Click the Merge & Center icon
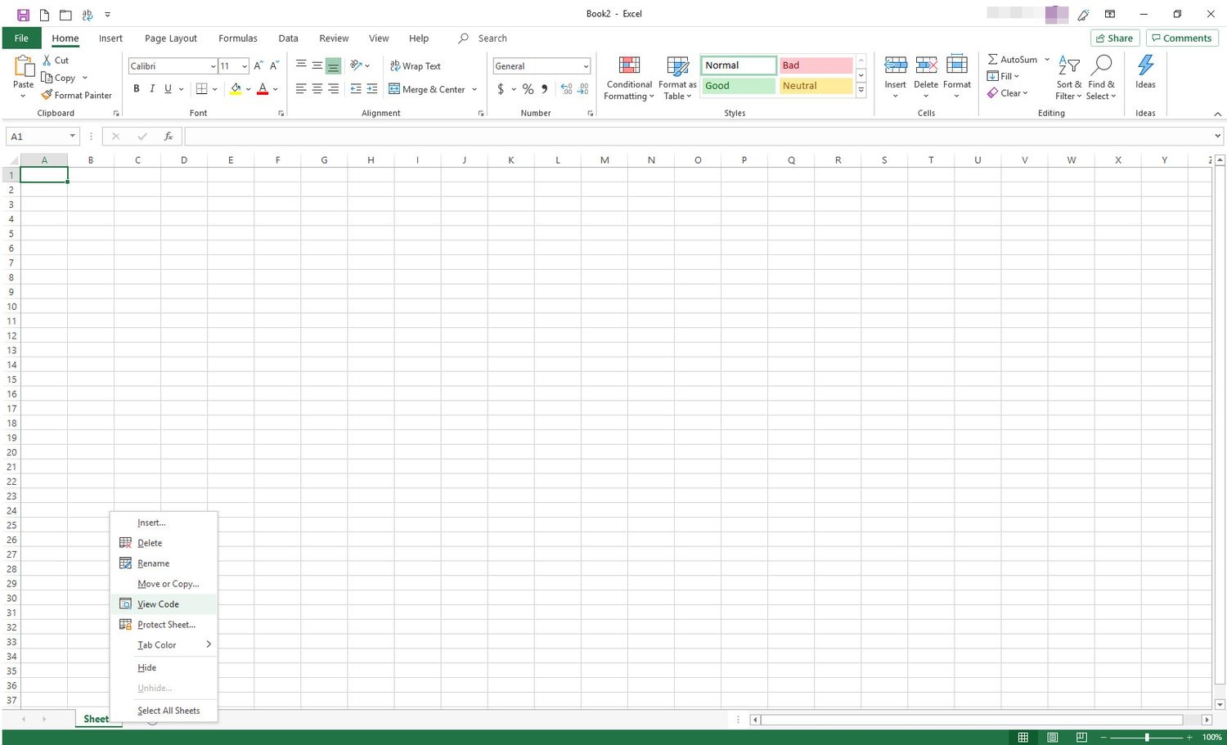The width and height of the screenshot is (1227, 745). click(394, 89)
